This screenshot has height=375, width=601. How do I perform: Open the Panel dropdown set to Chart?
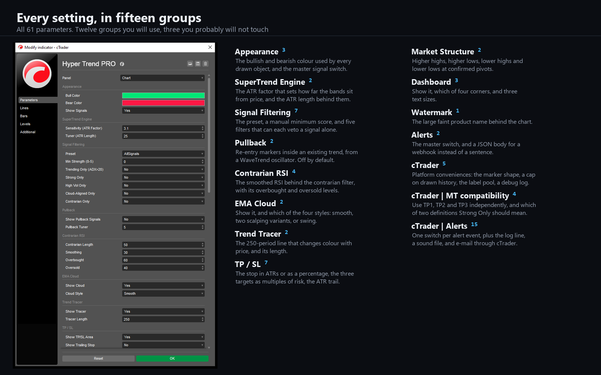tap(162, 78)
